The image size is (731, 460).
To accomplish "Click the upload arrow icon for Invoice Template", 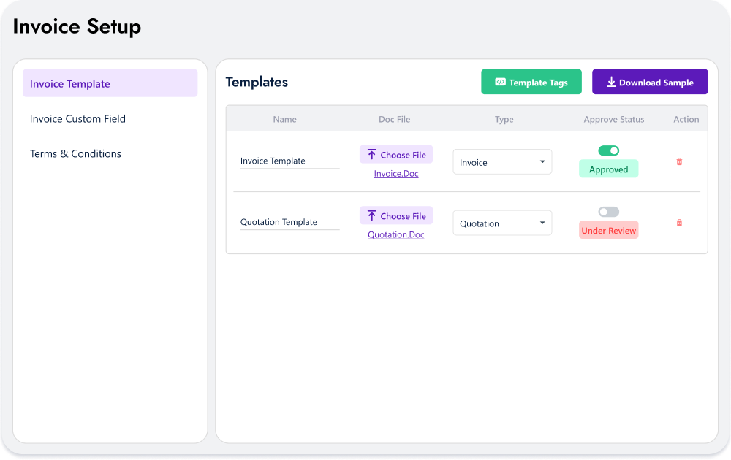I will pyautogui.click(x=373, y=154).
